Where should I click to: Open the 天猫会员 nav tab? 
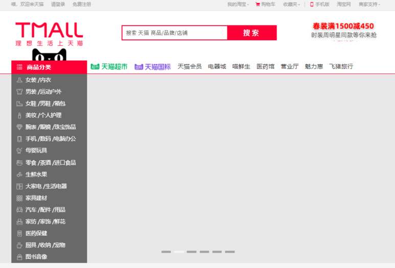coord(190,67)
